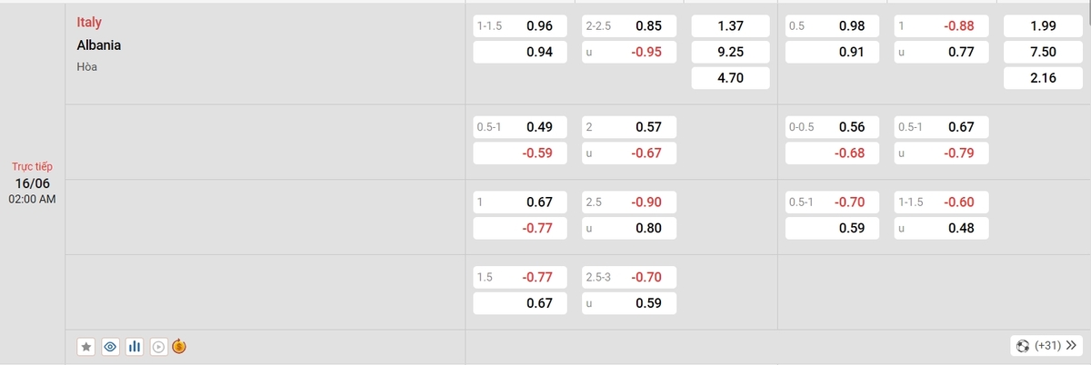Select first-half win odds 1.99

click(x=1043, y=26)
